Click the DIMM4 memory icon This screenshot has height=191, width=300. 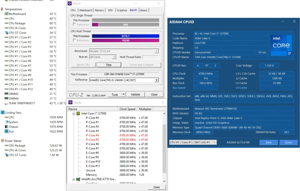coord(6,99)
